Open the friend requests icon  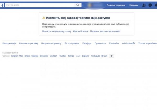click(x=144, y=5)
